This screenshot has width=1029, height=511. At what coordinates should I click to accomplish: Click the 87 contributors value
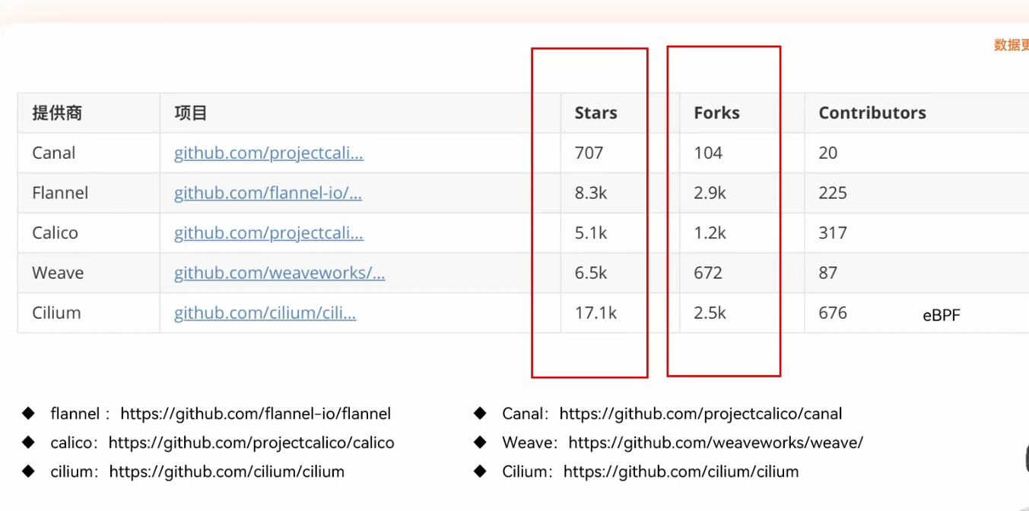(828, 273)
